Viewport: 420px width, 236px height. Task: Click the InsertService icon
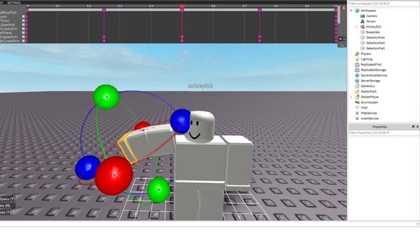357,118
